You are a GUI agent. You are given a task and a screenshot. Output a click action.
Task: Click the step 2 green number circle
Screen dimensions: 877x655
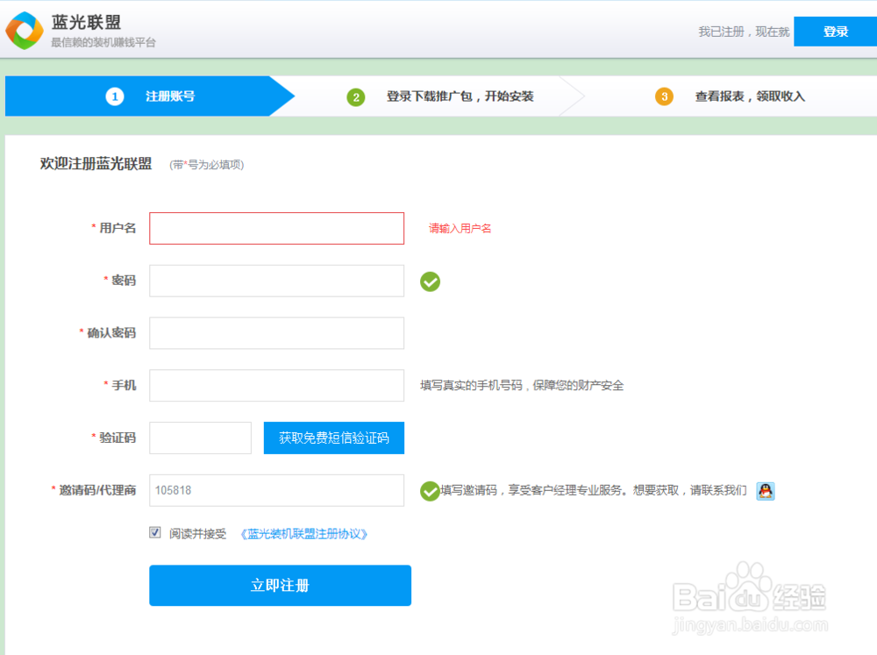[x=356, y=96]
